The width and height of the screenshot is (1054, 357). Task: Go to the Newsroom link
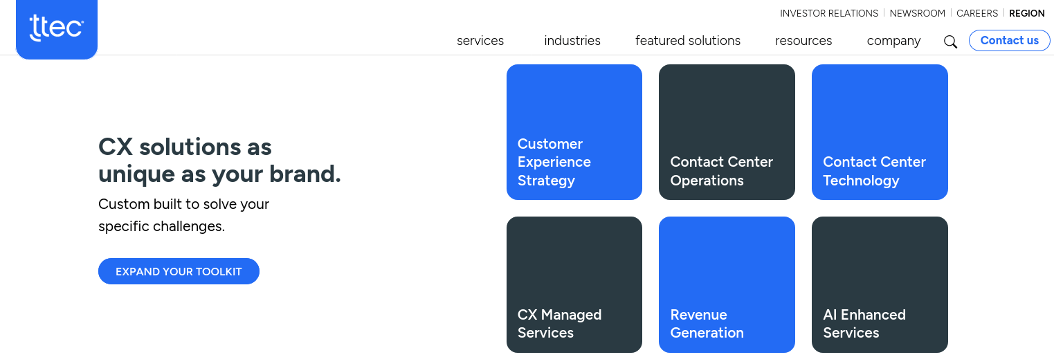tap(917, 13)
